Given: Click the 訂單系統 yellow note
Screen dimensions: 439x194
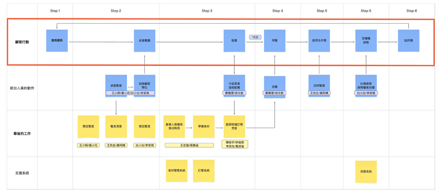Looking at the screenshot, I should pos(204,171).
